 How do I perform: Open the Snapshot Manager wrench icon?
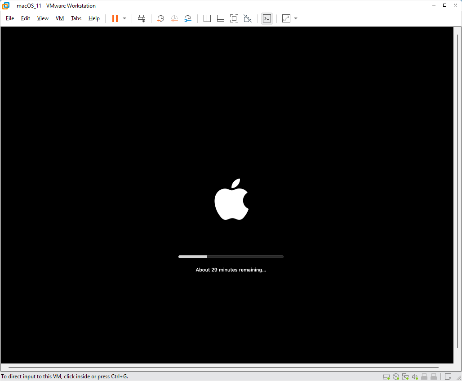click(188, 18)
